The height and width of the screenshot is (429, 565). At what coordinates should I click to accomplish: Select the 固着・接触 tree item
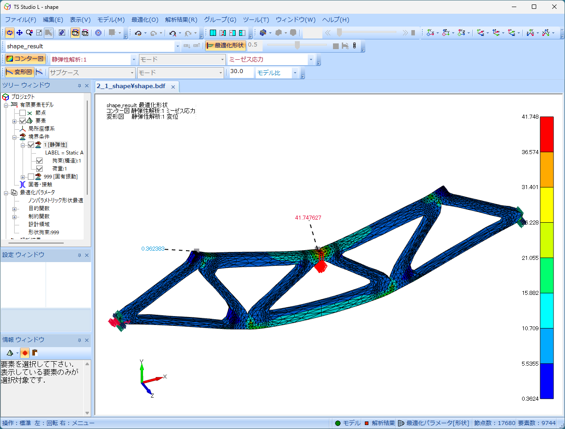pyautogui.click(x=40, y=185)
